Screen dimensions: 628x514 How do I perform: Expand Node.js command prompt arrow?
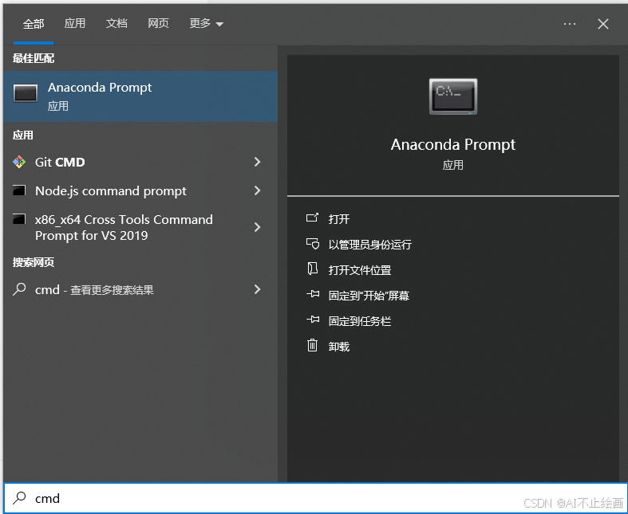coord(258,190)
